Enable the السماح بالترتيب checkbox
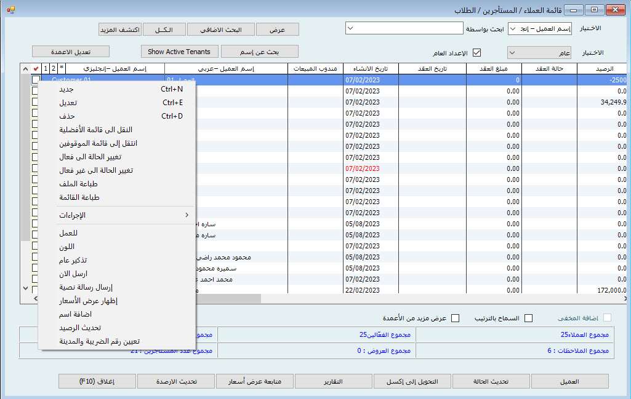The image size is (631, 399). pos(528,318)
